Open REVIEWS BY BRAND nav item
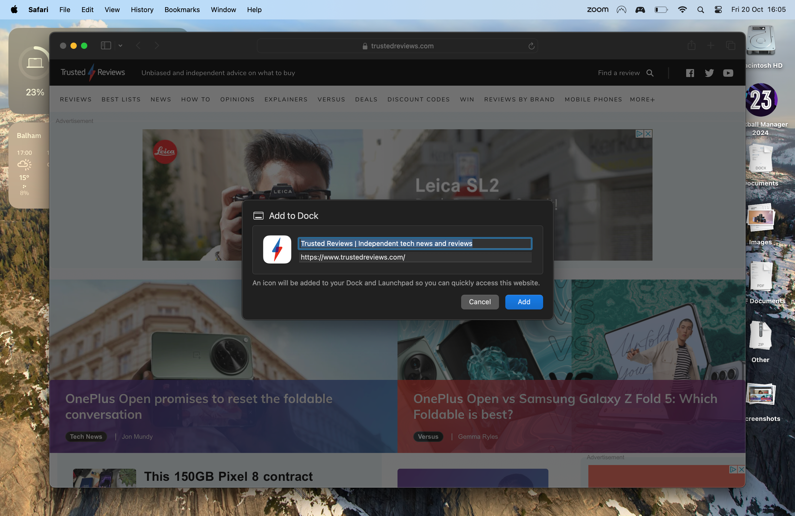795x516 pixels. 519,100
